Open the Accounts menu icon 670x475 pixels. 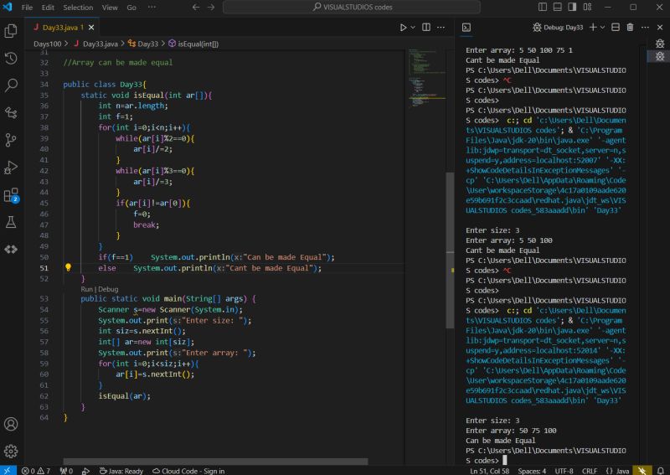(11, 424)
